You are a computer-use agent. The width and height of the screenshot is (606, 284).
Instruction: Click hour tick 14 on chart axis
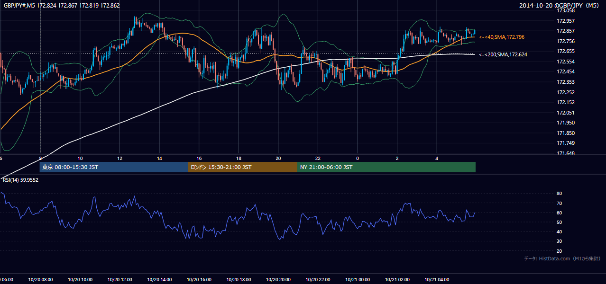[x=159, y=158]
